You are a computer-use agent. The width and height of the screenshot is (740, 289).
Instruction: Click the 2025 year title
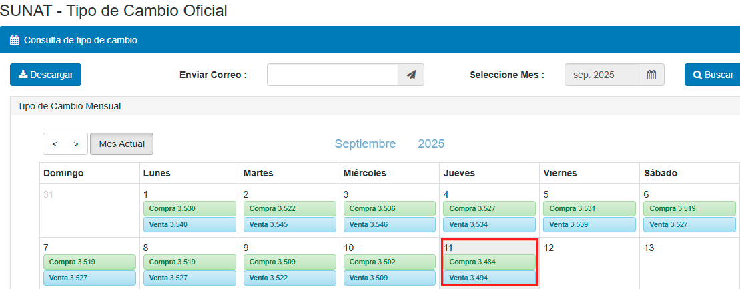point(431,144)
